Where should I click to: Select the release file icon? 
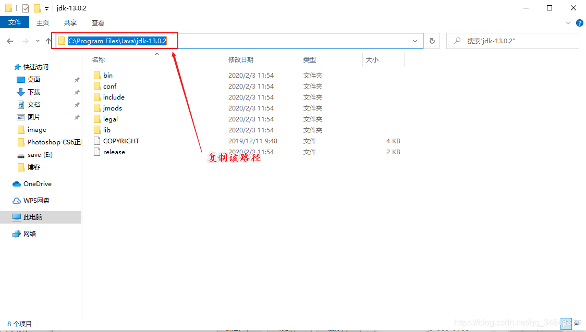(x=97, y=152)
